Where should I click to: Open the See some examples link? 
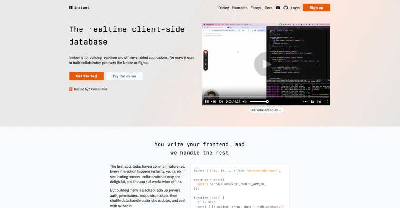[266, 110]
